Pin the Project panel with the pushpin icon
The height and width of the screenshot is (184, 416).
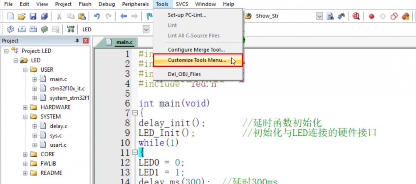[x=77, y=41]
